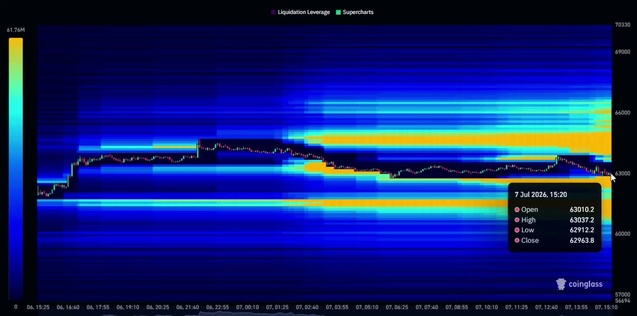
Task: Click the '06, 20:25' time axis label
Action: pos(158,307)
